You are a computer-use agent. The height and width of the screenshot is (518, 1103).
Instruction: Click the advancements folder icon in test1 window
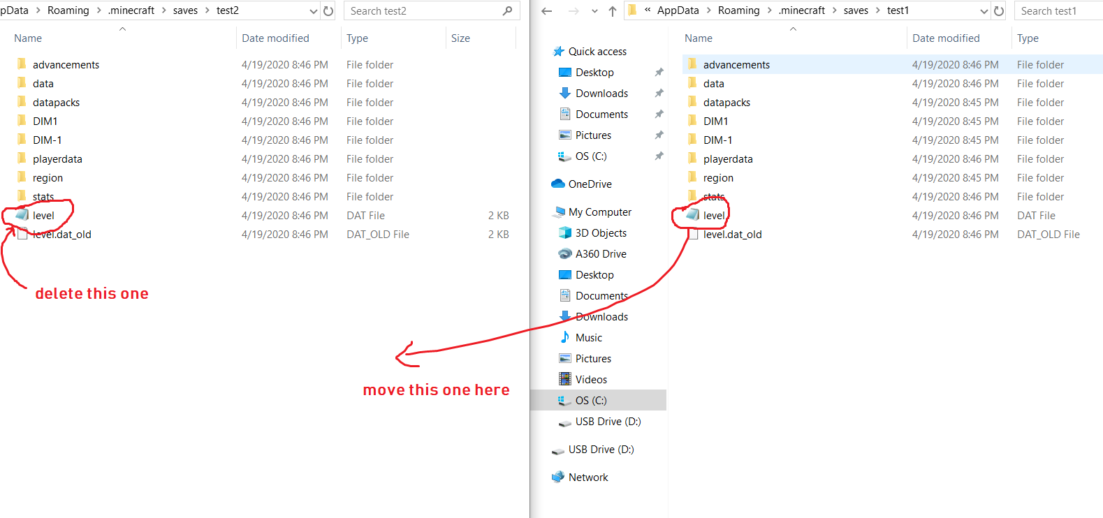point(692,64)
